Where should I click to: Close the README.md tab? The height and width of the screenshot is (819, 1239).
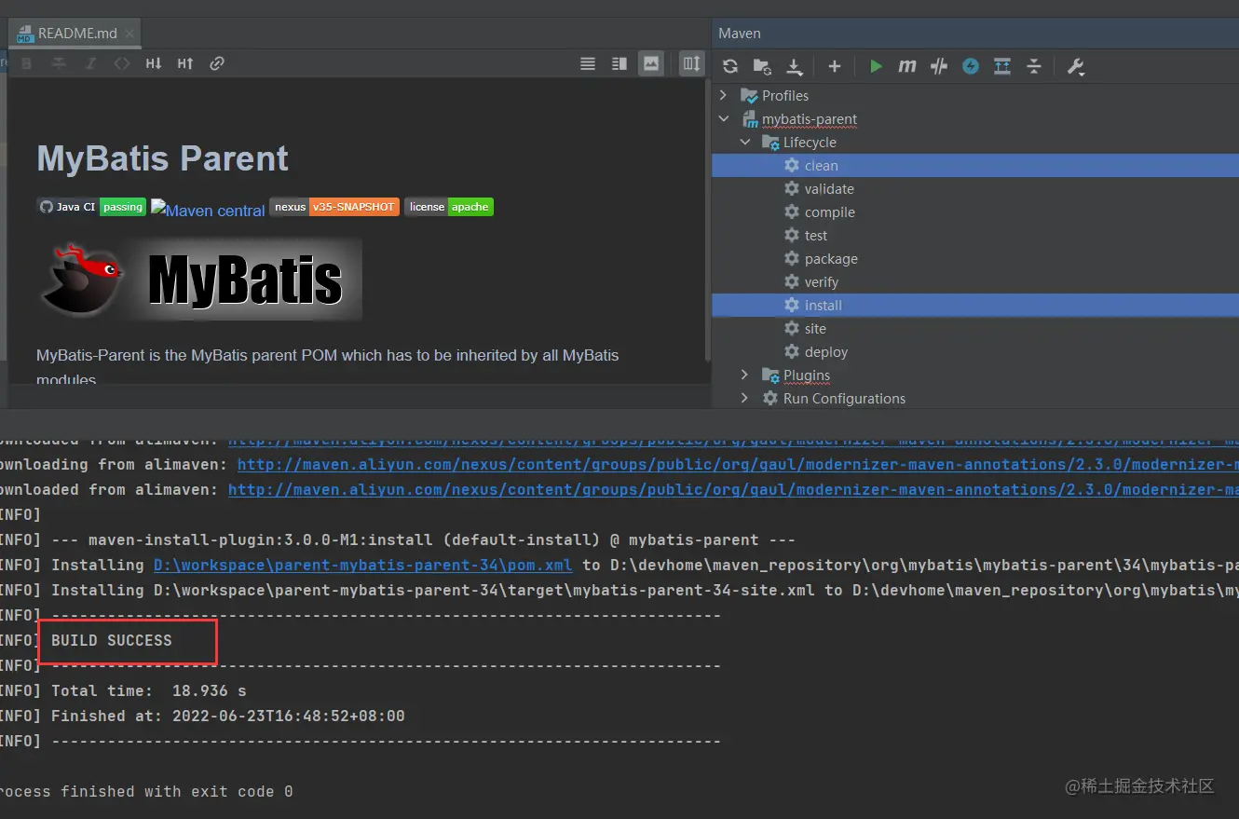click(x=129, y=34)
